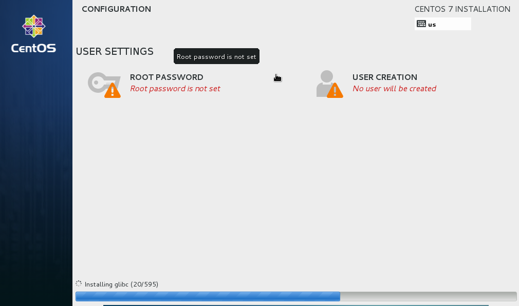519x306 pixels.
Task: Open ROOT PASSWORD settings
Action: 166,77
